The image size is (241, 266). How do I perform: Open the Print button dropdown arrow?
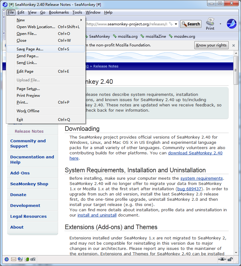point(220,24)
